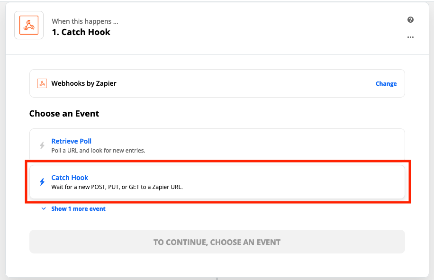434x280 pixels.
Task: Click the To Continue, Choose an Event button
Action: point(217,242)
